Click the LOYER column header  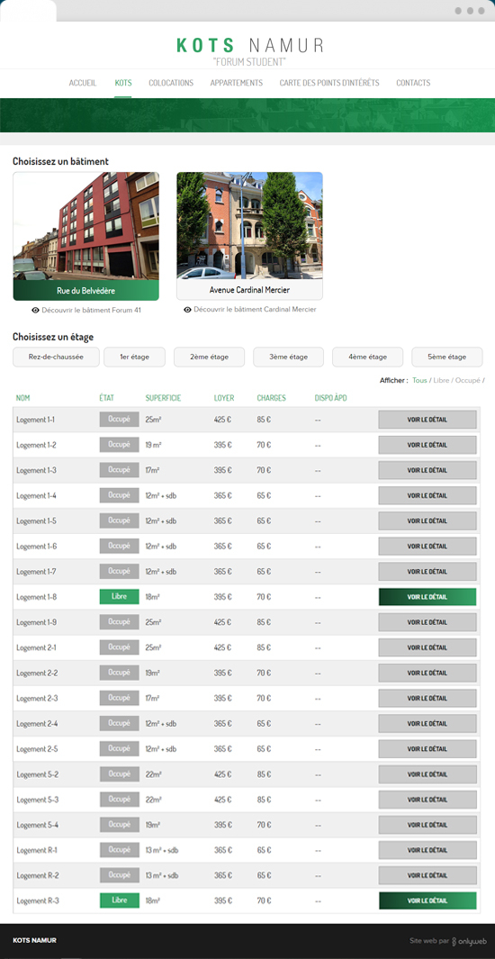224,398
